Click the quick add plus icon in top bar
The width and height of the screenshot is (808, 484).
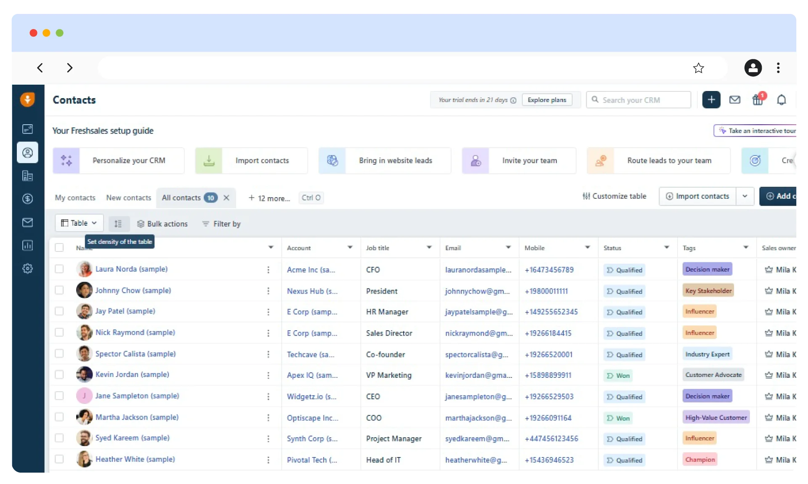(x=711, y=100)
